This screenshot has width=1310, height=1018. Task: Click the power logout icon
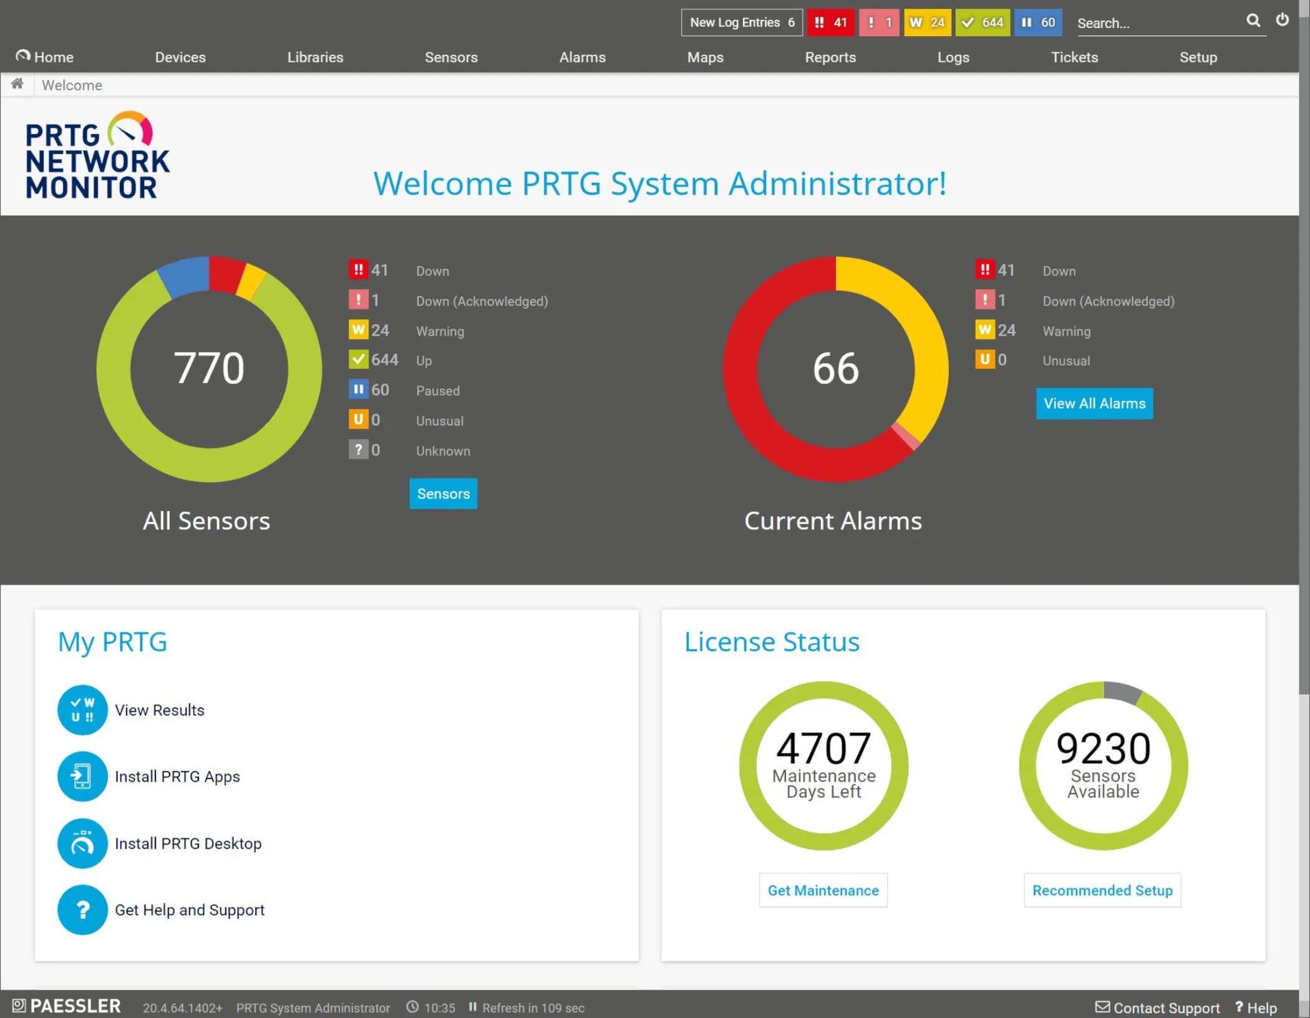(x=1283, y=19)
